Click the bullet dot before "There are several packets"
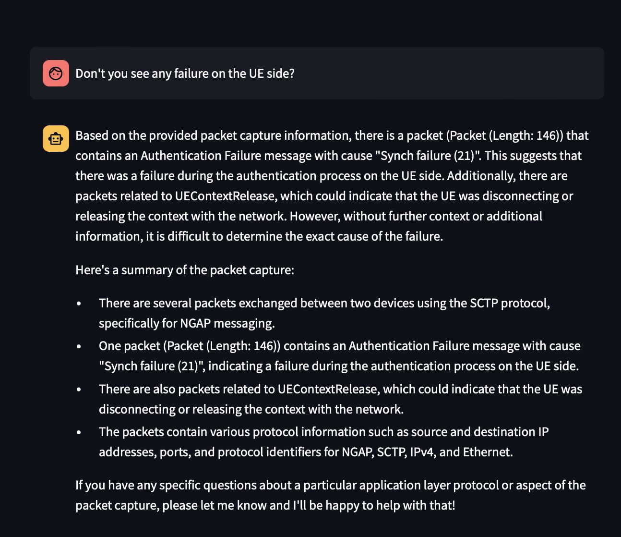The height and width of the screenshot is (537, 621). click(79, 304)
